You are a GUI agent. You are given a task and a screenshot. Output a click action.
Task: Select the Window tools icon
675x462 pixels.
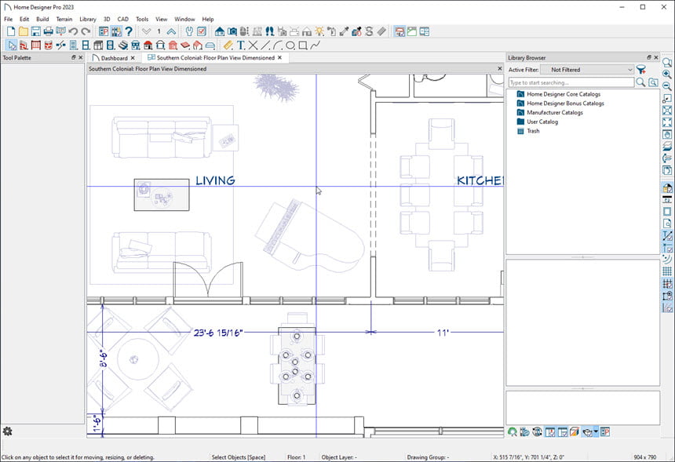[86, 45]
